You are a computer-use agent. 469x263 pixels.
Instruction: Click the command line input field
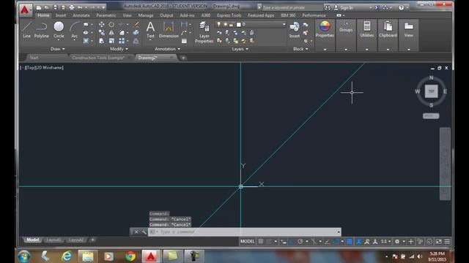[244, 232]
